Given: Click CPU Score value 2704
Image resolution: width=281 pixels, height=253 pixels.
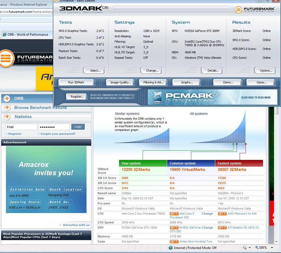Looking at the screenshot, I should tap(125, 188).
